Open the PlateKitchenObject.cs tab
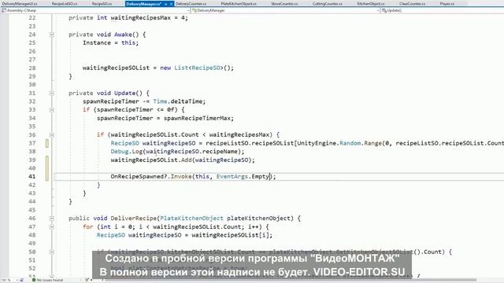This screenshot has width=504, height=283. [x=239, y=4]
